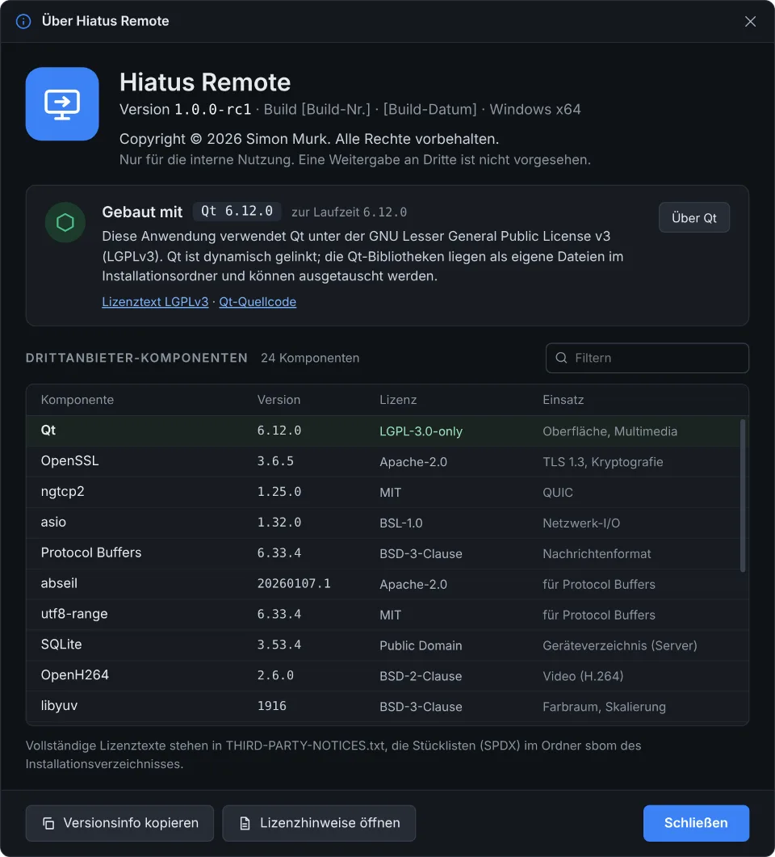The width and height of the screenshot is (775, 857).
Task: Click the Public Domain license cell
Action: (421, 646)
